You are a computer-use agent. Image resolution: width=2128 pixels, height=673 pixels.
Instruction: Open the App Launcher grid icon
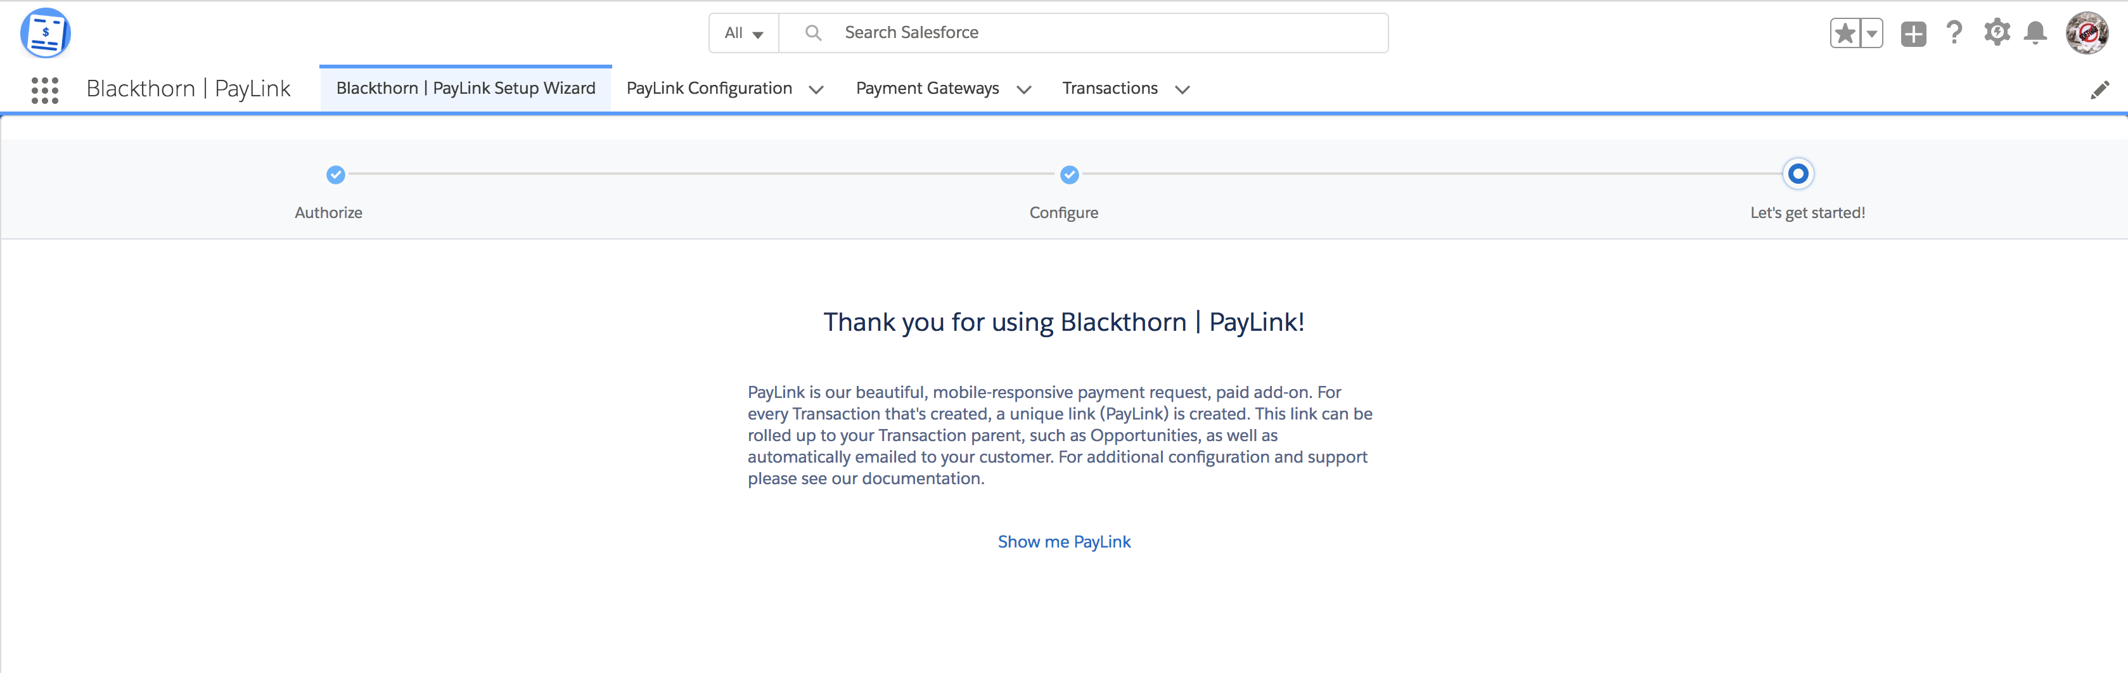coord(44,90)
